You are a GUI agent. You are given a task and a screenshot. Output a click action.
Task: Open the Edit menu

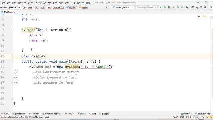point(8,3)
